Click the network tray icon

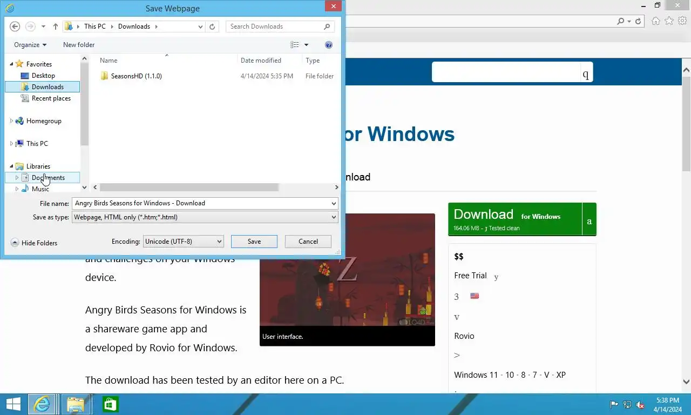tap(627, 404)
